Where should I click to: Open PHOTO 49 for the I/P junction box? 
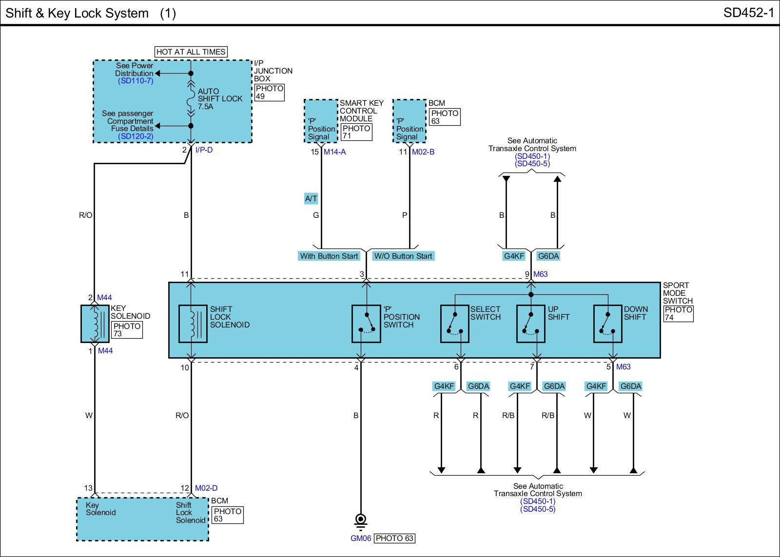point(269,93)
